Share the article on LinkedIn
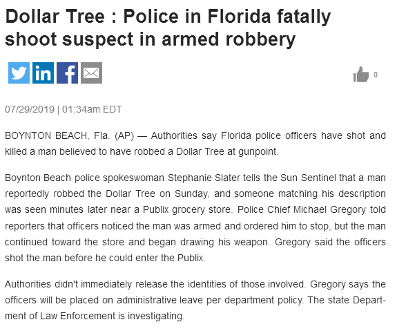 (x=43, y=73)
